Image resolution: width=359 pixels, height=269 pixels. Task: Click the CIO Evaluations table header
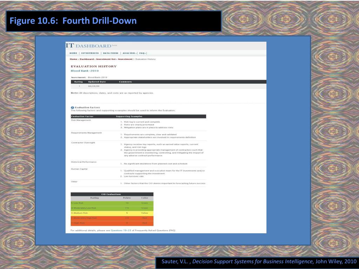tap(112, 194)
